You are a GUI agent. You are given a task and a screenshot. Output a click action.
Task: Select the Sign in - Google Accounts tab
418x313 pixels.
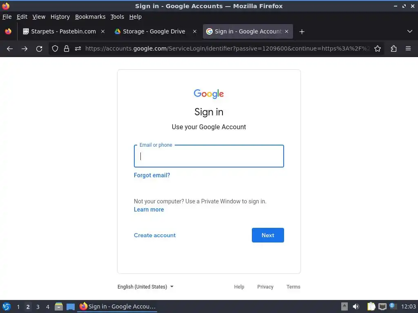pyautogui.click(x=248, y=31)
